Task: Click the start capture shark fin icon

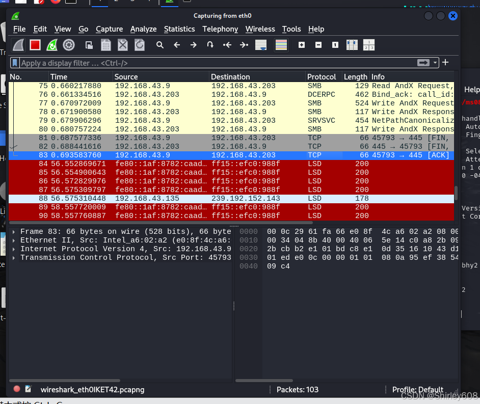Action: coord(18,45)
